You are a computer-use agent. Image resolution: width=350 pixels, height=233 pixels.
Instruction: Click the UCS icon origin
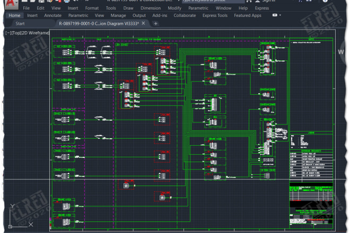10,227
